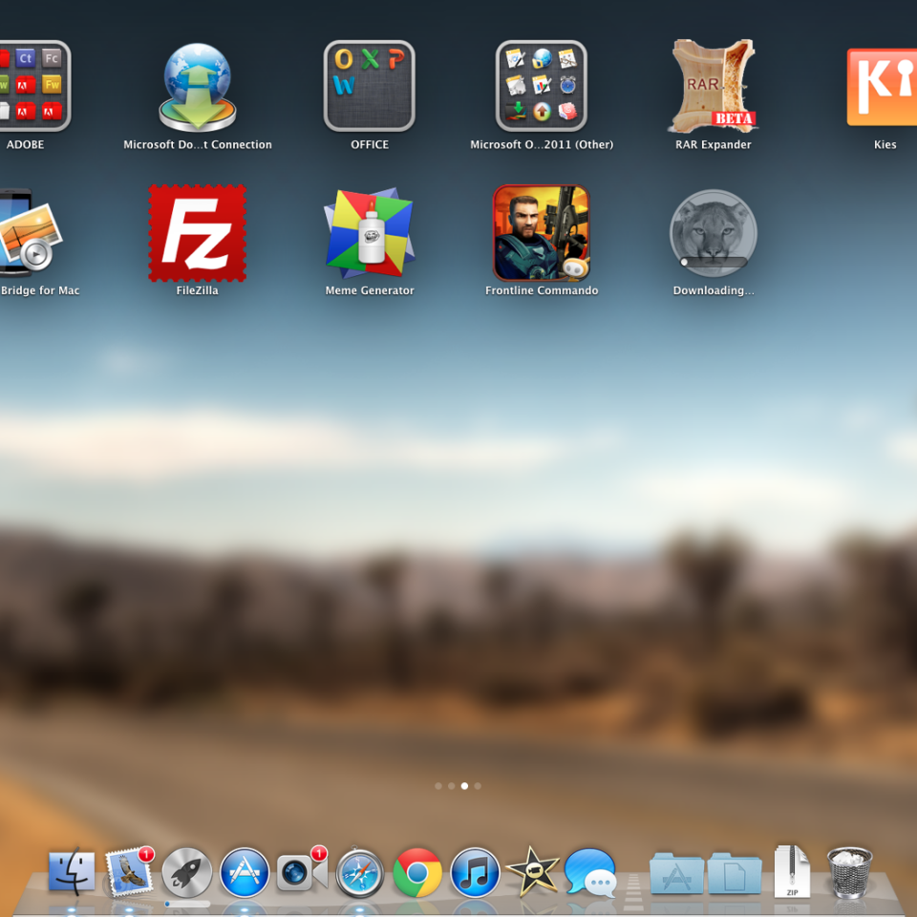Click the Downloading Mountain Lion progress icon
The image size is (917, 917).
(x=714, y=234)
